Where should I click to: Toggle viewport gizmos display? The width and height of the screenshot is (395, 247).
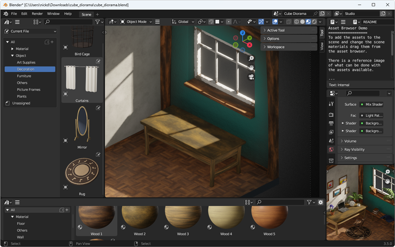[x=261, y=22]
